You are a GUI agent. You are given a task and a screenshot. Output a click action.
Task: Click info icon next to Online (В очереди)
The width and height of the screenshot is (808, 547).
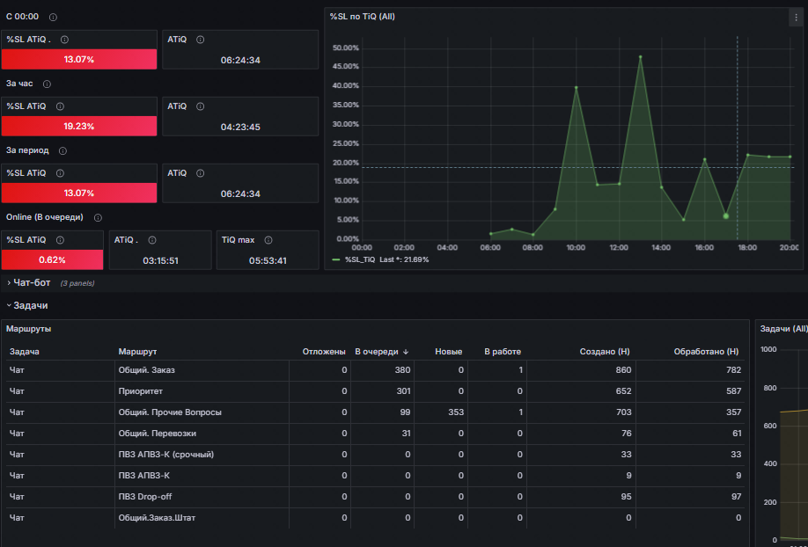pos(98,218)
